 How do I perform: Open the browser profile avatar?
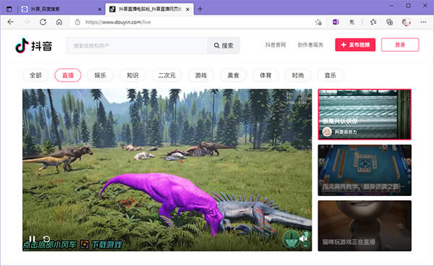[406, 22]
